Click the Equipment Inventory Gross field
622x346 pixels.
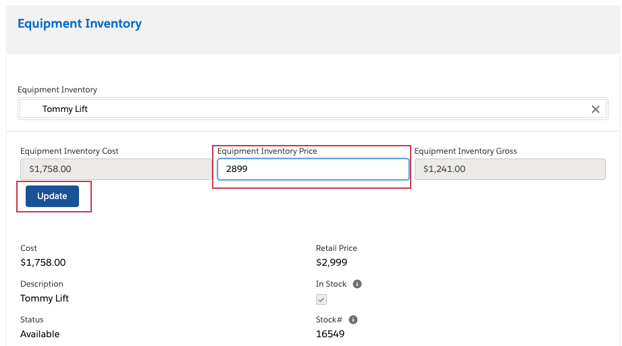[x=510, y=169]
